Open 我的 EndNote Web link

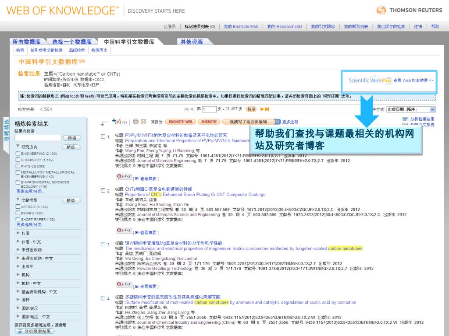[x=241, y=27]
